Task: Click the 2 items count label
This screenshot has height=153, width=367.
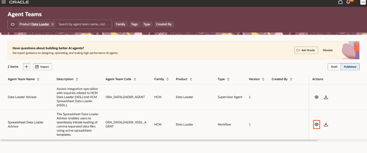Action: click(x=13, y=67)
